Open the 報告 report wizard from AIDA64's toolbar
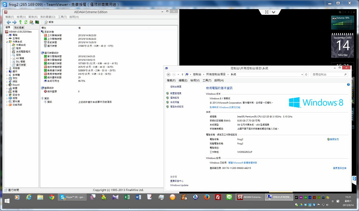This screenshot has width=359, height=211. point(49,22)
